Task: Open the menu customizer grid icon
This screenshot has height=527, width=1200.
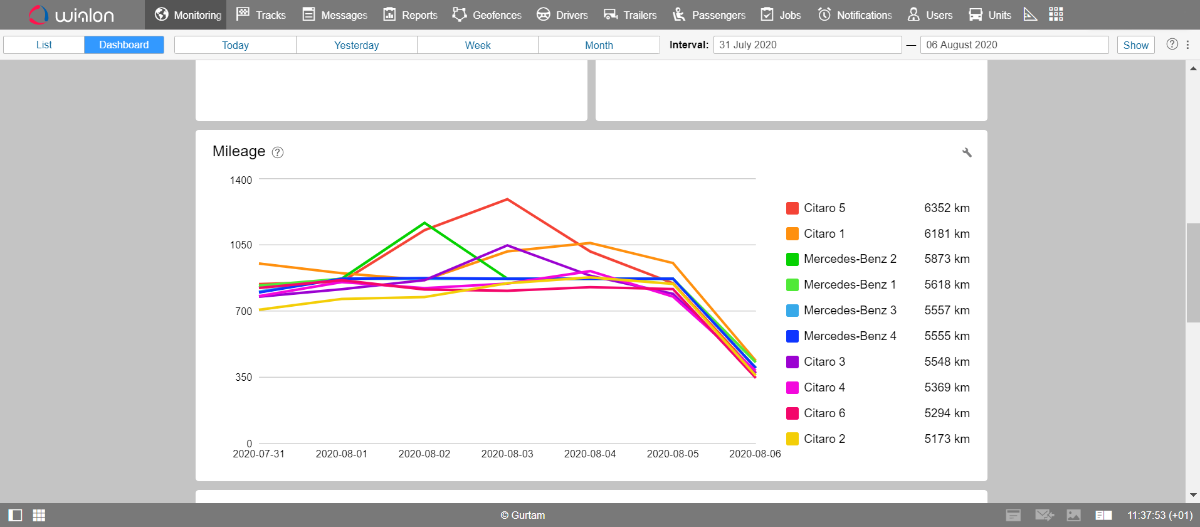Action: [x=1056, y=14]
